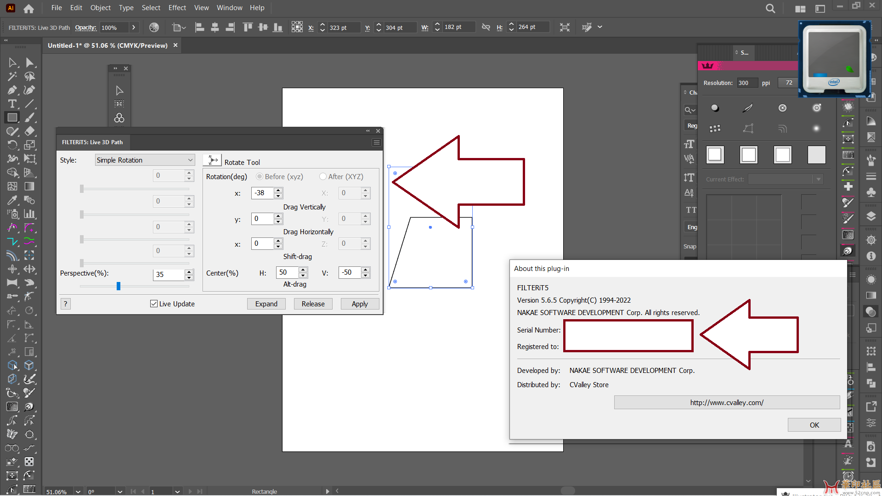Click Horizontal Align Left icon
882x496 pixels.
(199, 28)
